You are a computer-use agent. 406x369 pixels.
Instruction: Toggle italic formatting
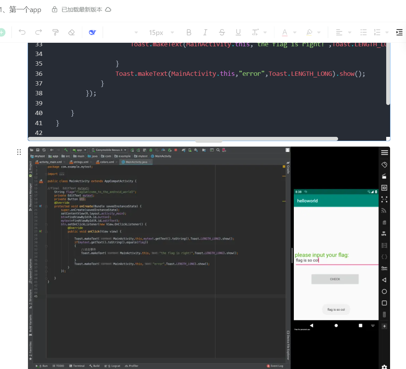coord(205,32)
